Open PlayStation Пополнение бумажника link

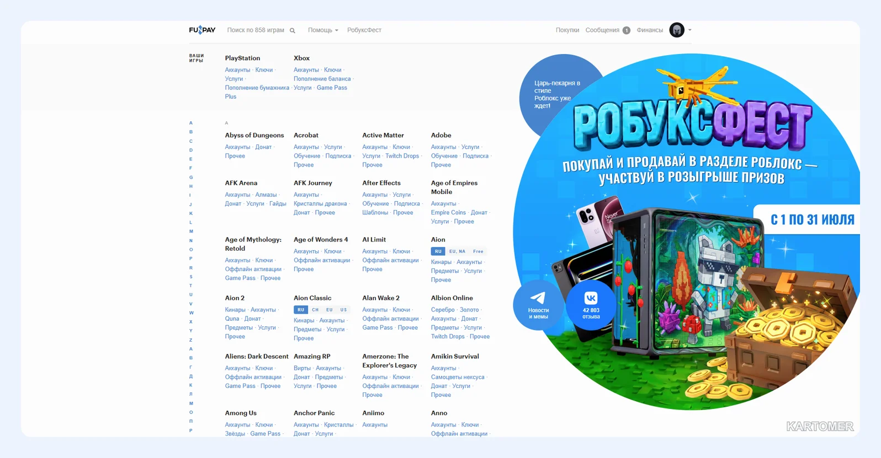tap(257, 88)
